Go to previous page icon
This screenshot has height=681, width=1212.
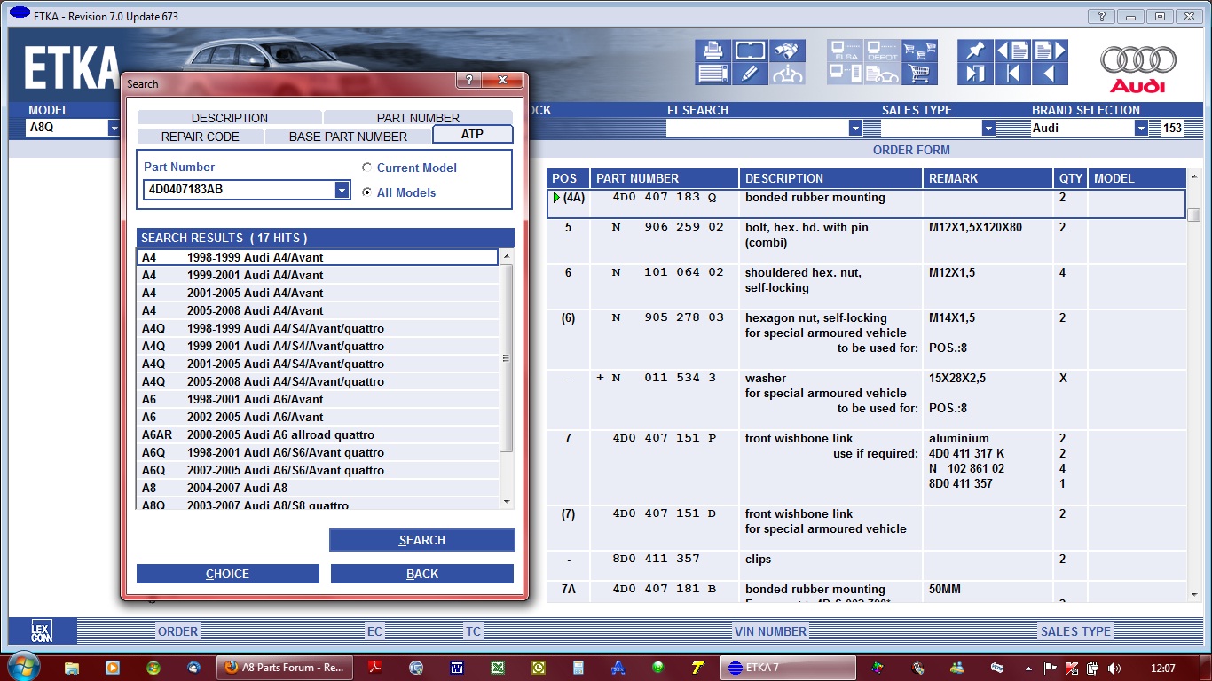1012,51
